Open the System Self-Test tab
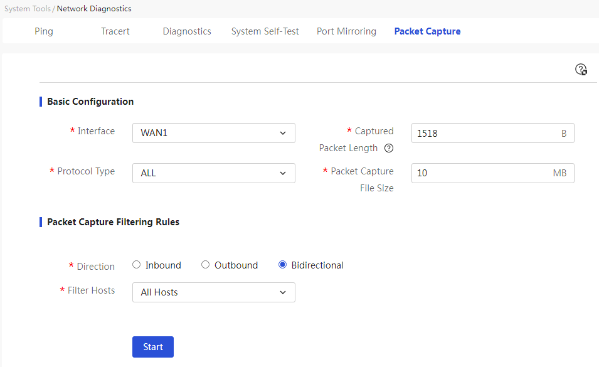The image size is (599, 367). point(265,31)
